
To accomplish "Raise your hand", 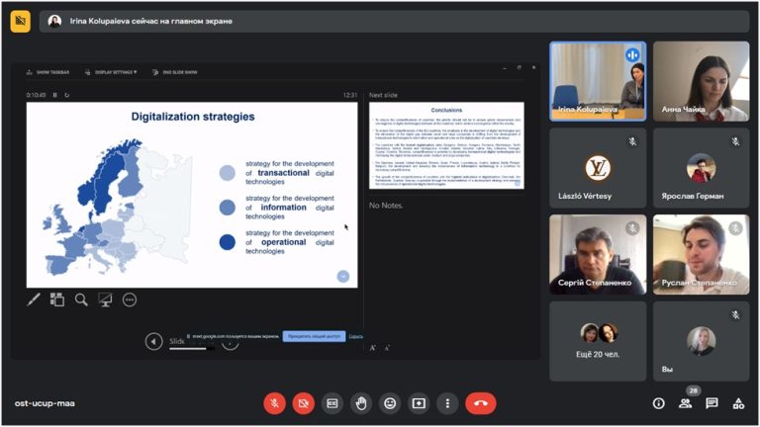I will 361,403.
